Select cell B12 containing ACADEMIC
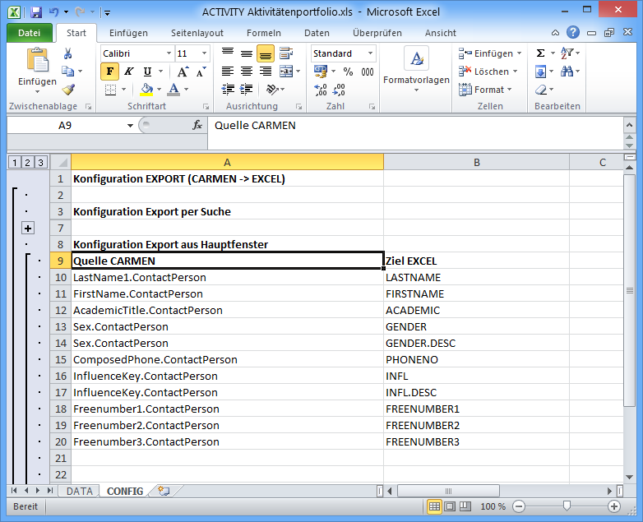643x522 pixels. coord(476,310)
